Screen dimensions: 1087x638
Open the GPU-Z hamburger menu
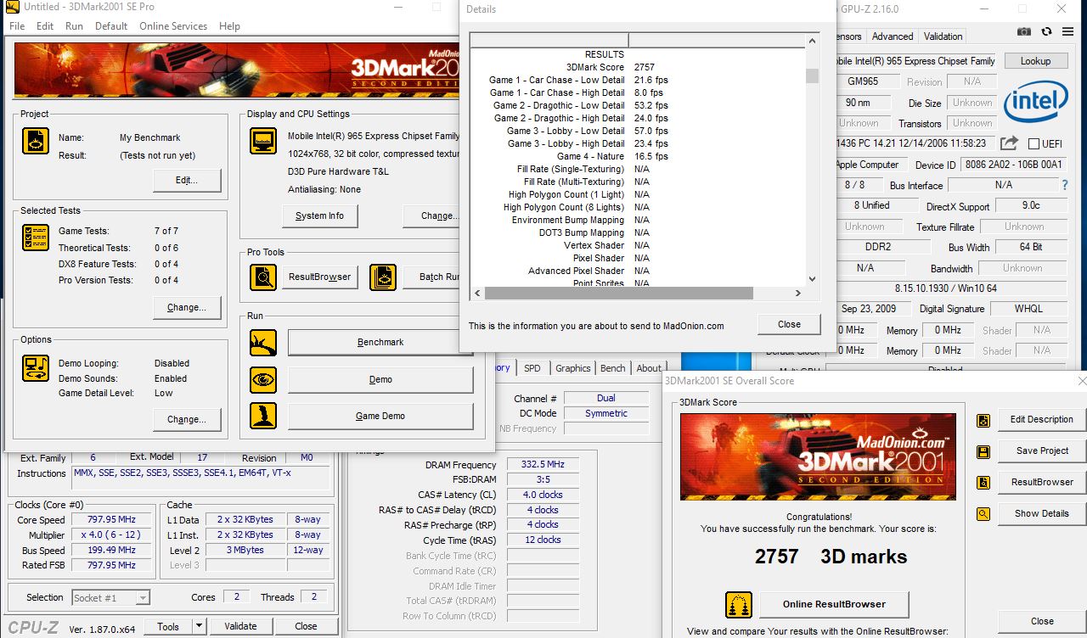click(x=1067, y=32)
